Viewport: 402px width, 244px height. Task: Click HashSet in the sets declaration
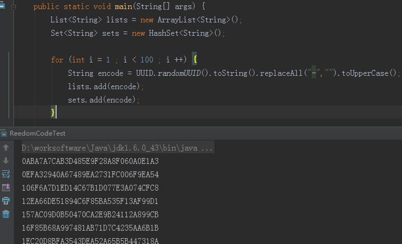[x=164, y=33]
